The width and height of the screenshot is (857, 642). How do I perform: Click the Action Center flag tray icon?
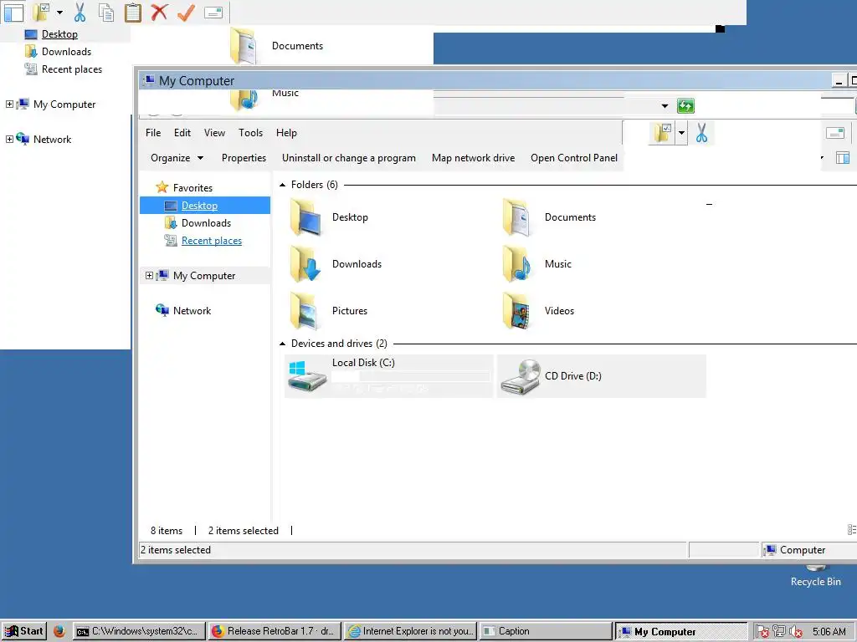[762, 632]
